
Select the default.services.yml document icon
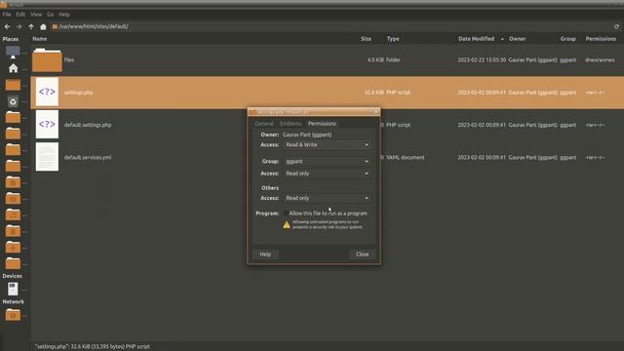[47, 157]
